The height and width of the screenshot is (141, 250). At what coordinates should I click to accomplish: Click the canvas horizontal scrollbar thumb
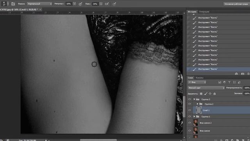(98, 140)
